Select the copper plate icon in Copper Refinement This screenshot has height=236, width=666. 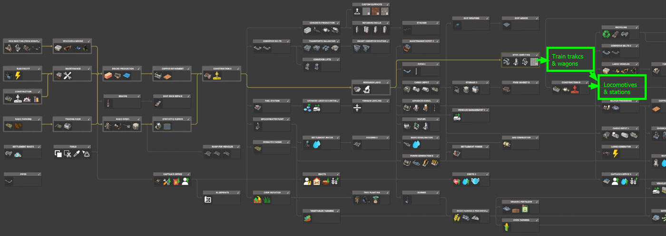coord(167,76)
